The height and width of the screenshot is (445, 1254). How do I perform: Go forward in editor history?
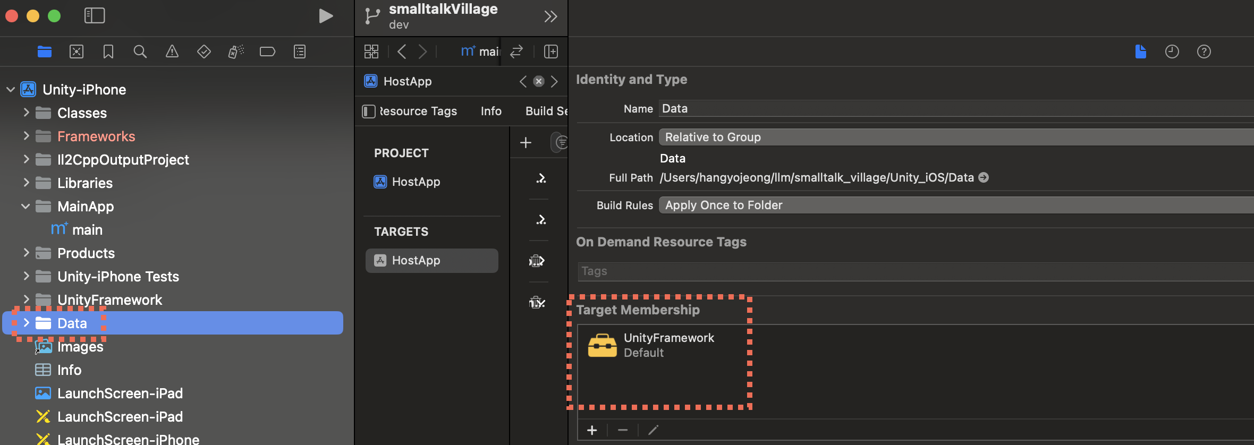coord(422,52)
